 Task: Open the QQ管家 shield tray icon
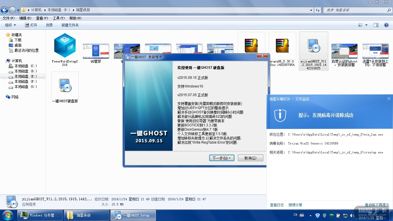[x=318, y=215]
